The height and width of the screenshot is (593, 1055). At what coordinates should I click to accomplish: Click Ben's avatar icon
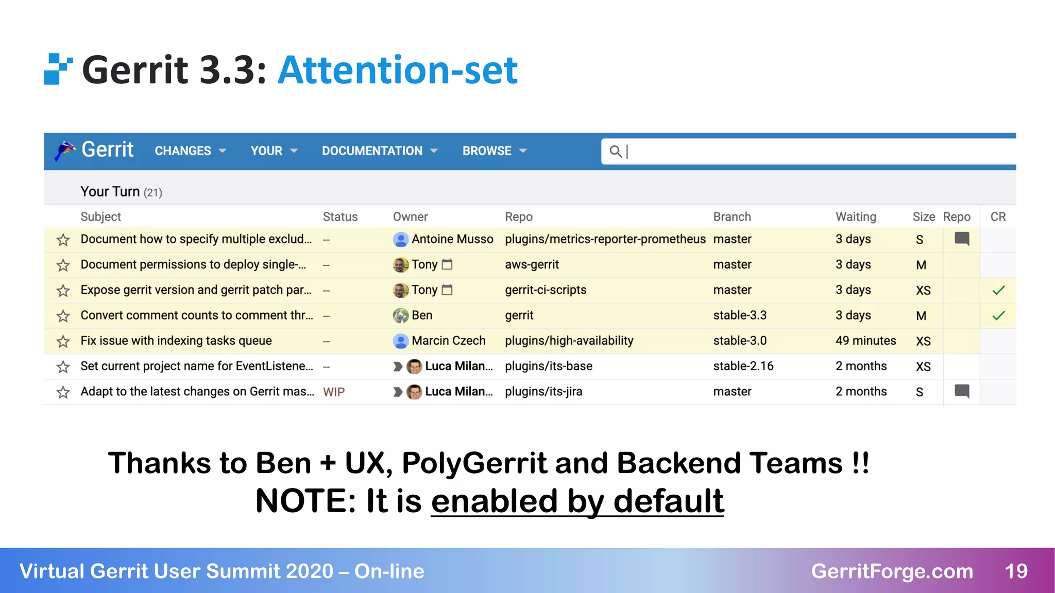tap(400, 316)
